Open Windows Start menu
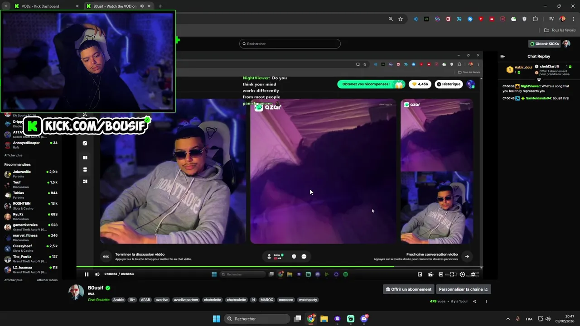This screenshot has width=580, height=326. pos(216,319)
